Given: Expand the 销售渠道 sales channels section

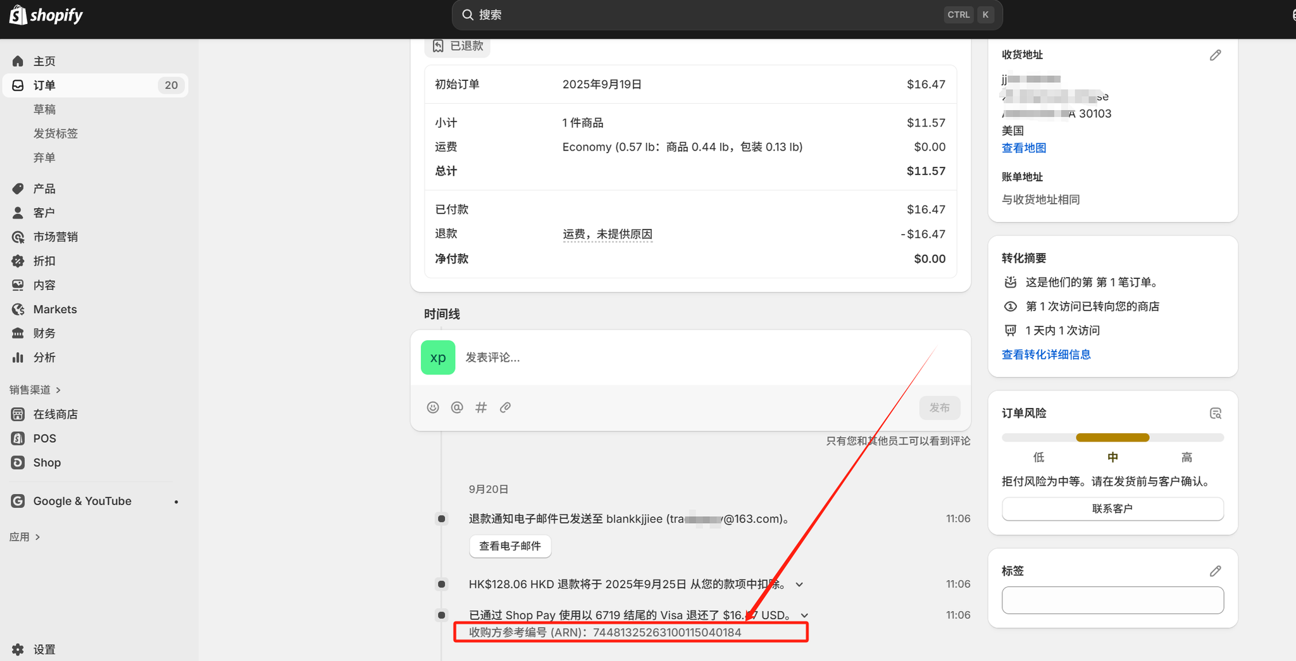Looking at the screenshot, I should (x=35, y=390).
